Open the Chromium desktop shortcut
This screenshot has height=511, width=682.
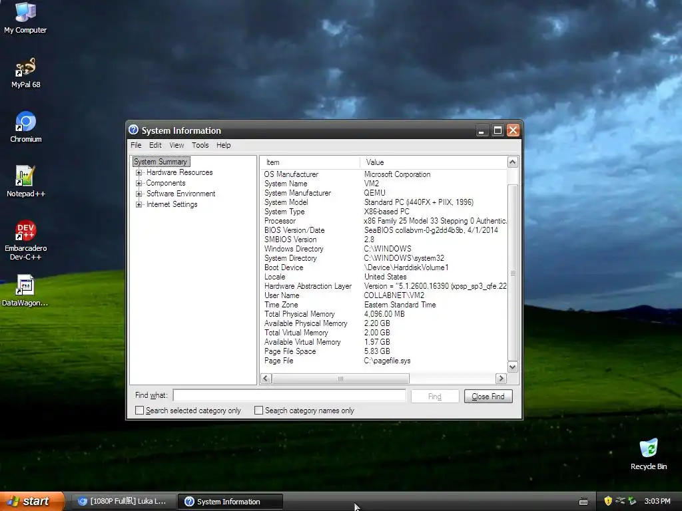25,127
